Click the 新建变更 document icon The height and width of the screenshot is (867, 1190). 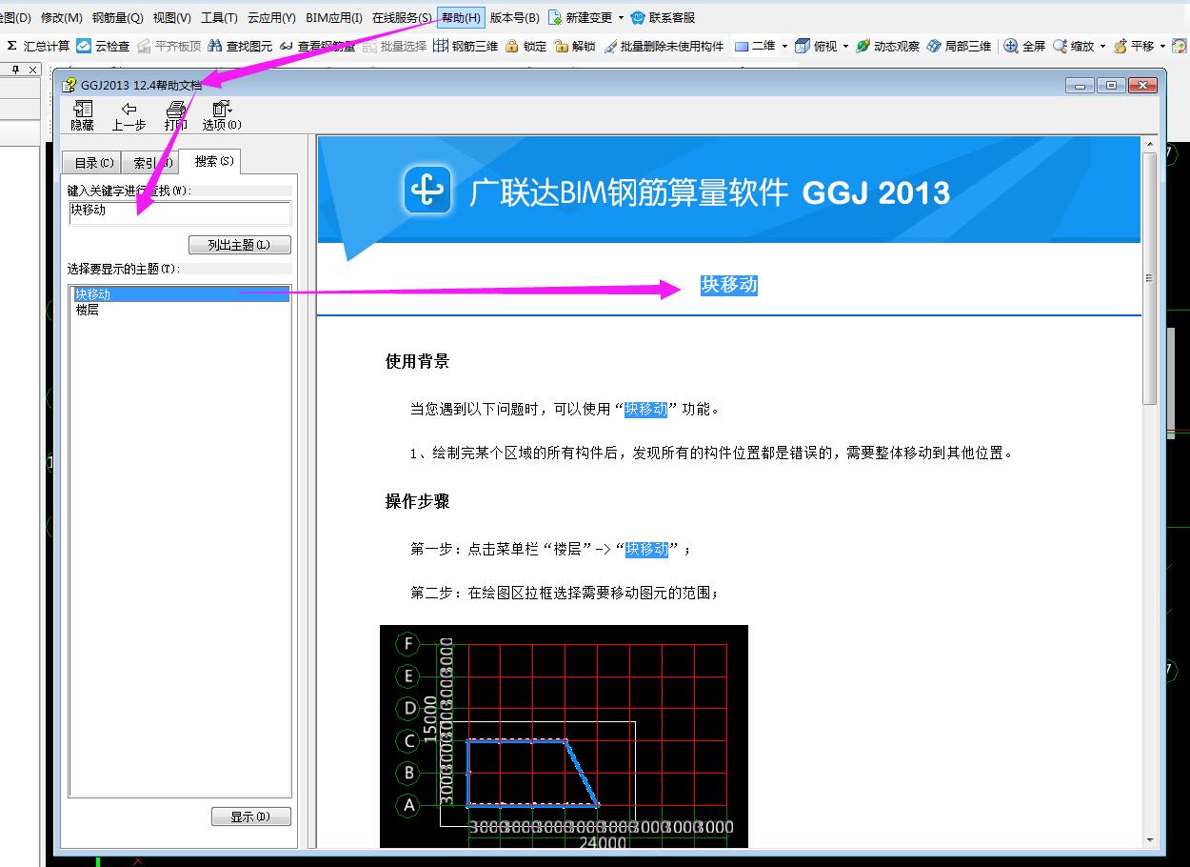[x=554, y=17]
